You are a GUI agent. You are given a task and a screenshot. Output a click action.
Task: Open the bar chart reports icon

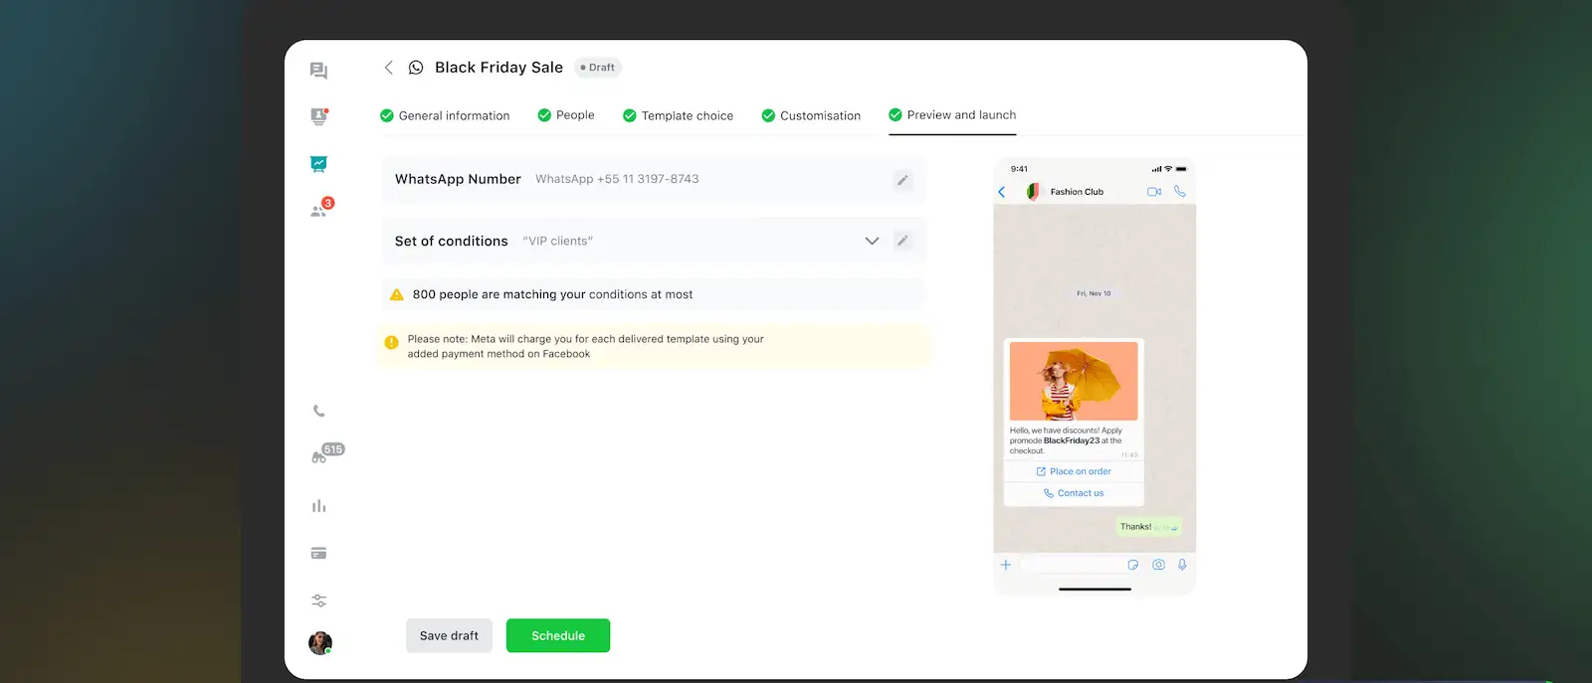click(x=318, y=506)
